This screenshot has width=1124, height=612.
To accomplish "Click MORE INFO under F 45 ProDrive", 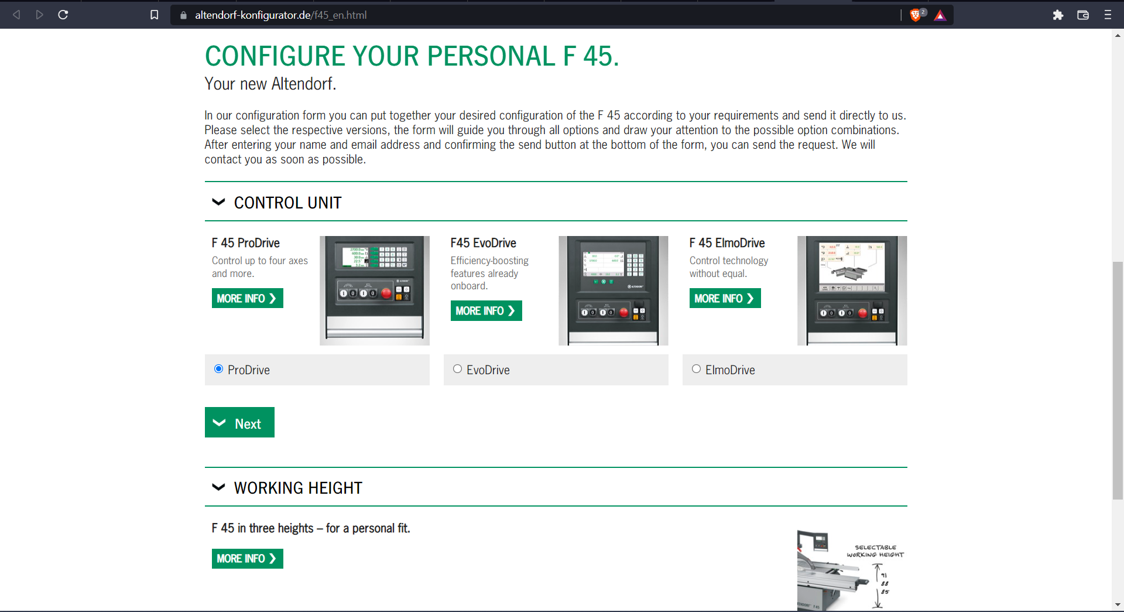I will click(x=247, y=298).
